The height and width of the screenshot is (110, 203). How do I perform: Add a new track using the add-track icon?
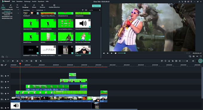(x=2, y=65)
